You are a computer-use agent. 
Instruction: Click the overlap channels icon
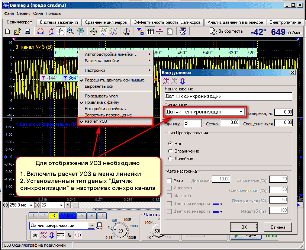point(94,31)
